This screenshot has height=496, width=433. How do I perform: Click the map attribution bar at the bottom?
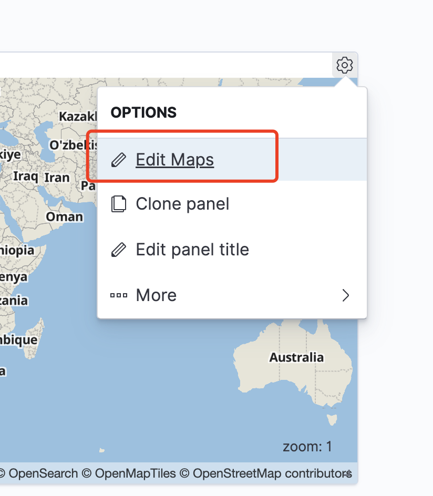click(x=179, y=473)
